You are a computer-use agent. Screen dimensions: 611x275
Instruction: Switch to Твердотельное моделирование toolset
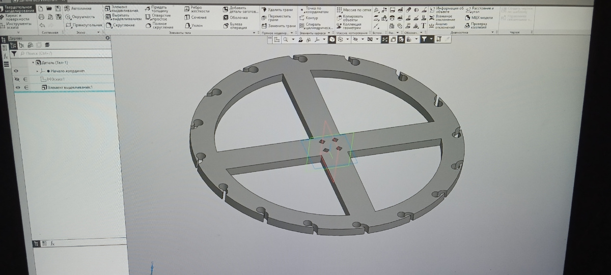(x=18, y=9)
